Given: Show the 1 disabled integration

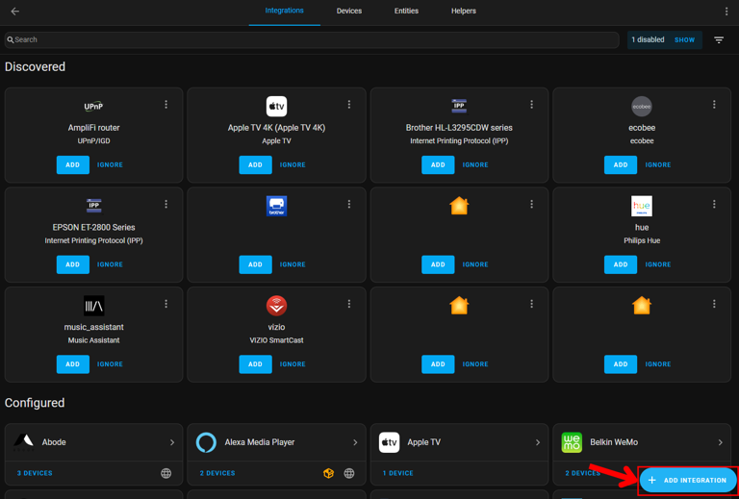Looking at the screenshot, I should pyautogui.click(x=684, y=40).
